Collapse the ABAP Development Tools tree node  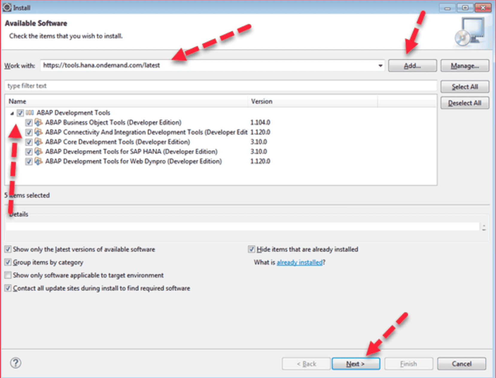12,113
